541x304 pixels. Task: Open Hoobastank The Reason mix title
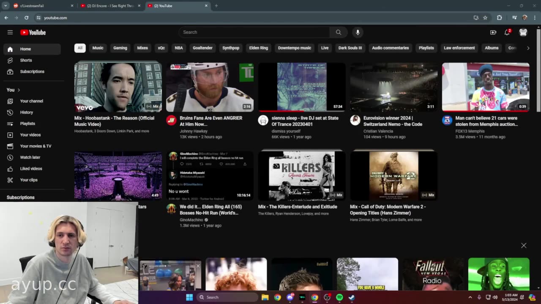pos(114,121)
